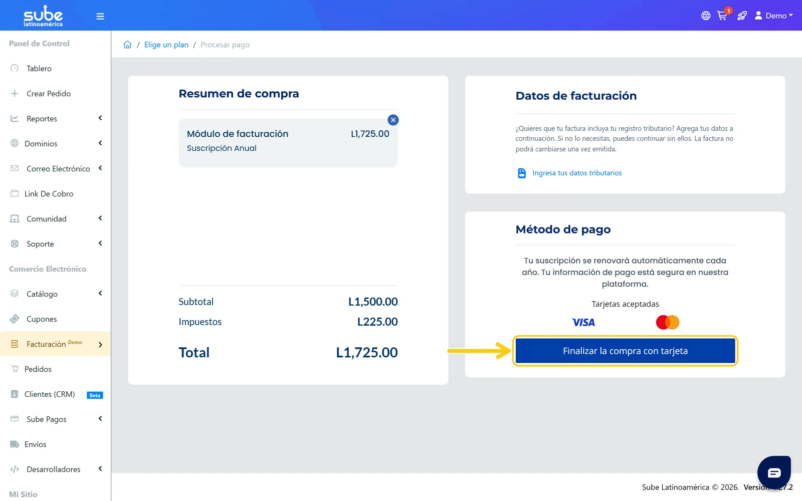Image resolution: width=802 pixels, height=501 pixels.
Task: Click the Cupones ticket icon
Action: (x=15, y=319)
